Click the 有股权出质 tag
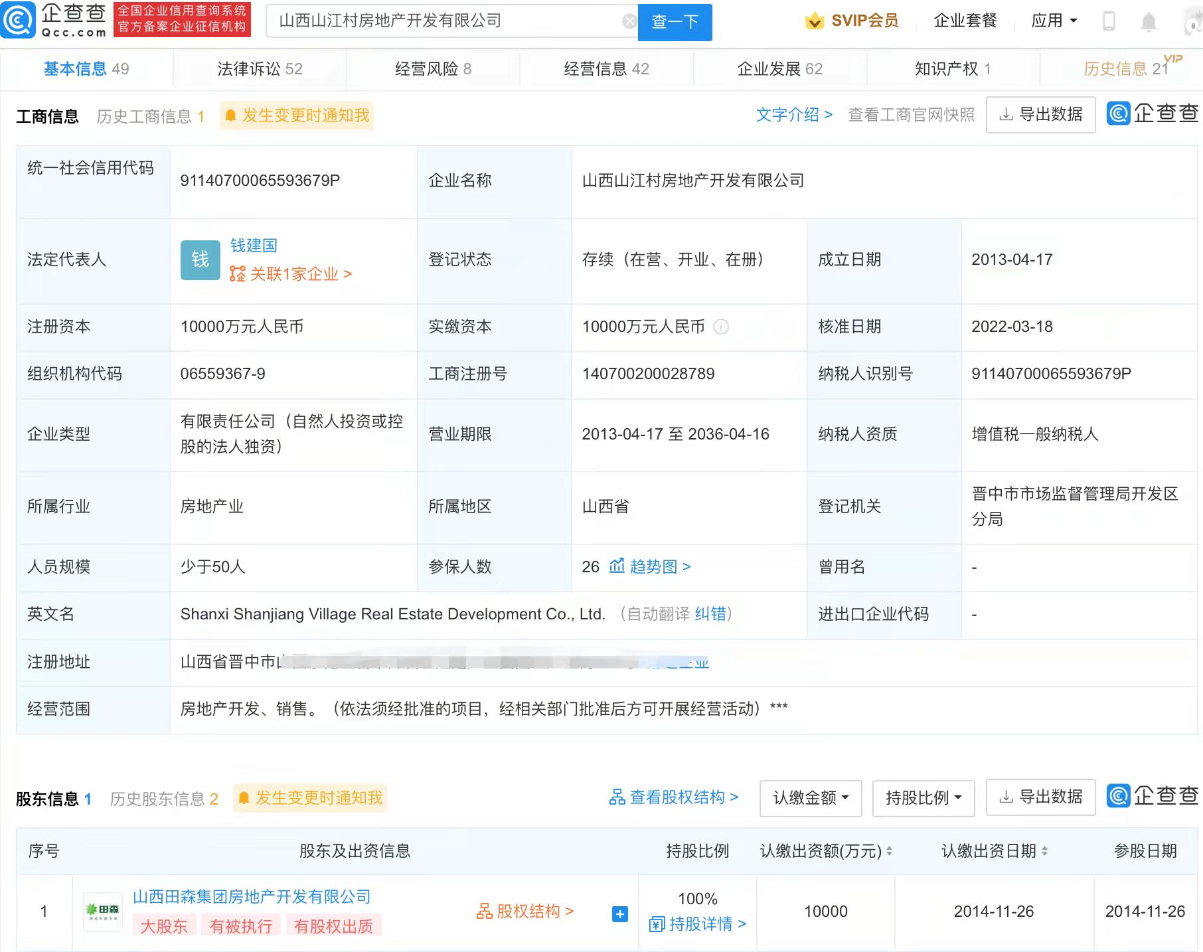Image resolution: width=1203 pixels, height=952 pixels. click(x=334, y=926)
